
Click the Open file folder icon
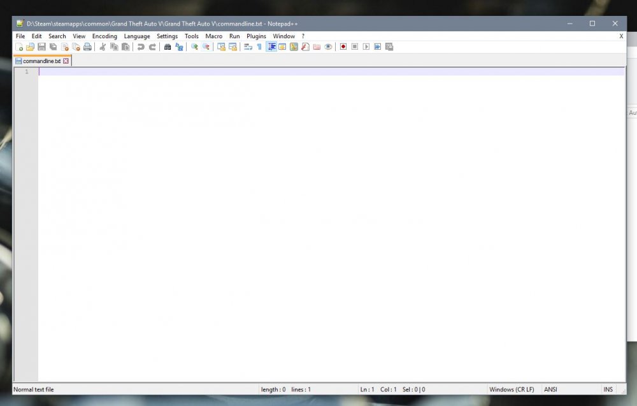(x=30, y=47)
